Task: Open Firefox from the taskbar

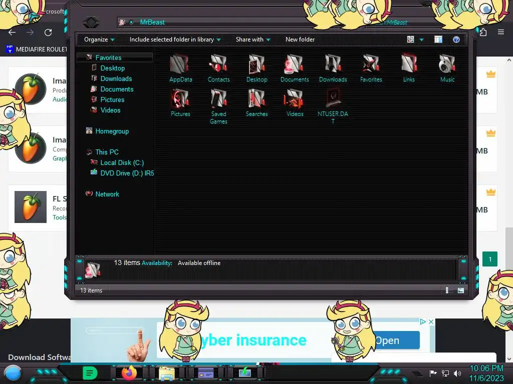Action: (x=129, y=373)
